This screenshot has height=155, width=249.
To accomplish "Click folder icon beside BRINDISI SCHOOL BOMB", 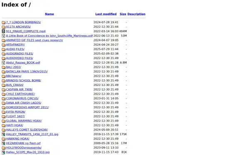I will (3, 81).
